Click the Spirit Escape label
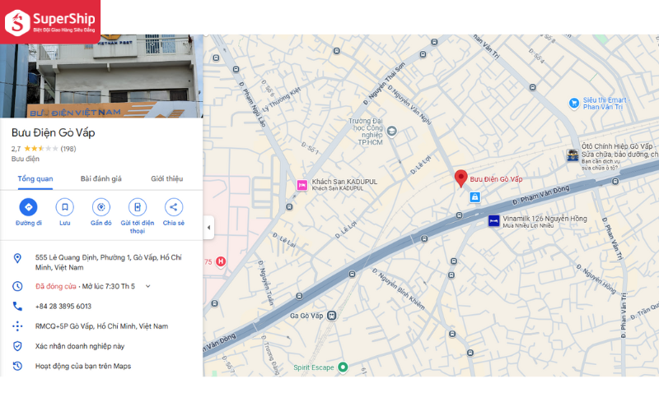Viewport: 659px width, 411px height. point(314,367)
